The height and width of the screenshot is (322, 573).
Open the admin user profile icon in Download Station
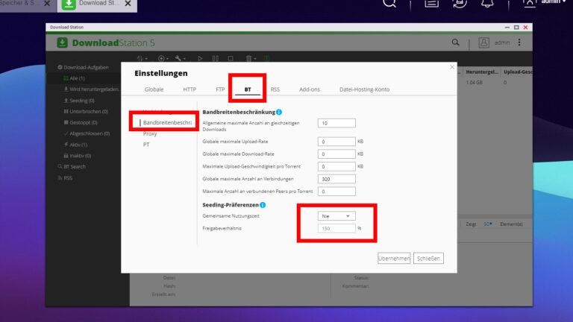pos(483,42)
